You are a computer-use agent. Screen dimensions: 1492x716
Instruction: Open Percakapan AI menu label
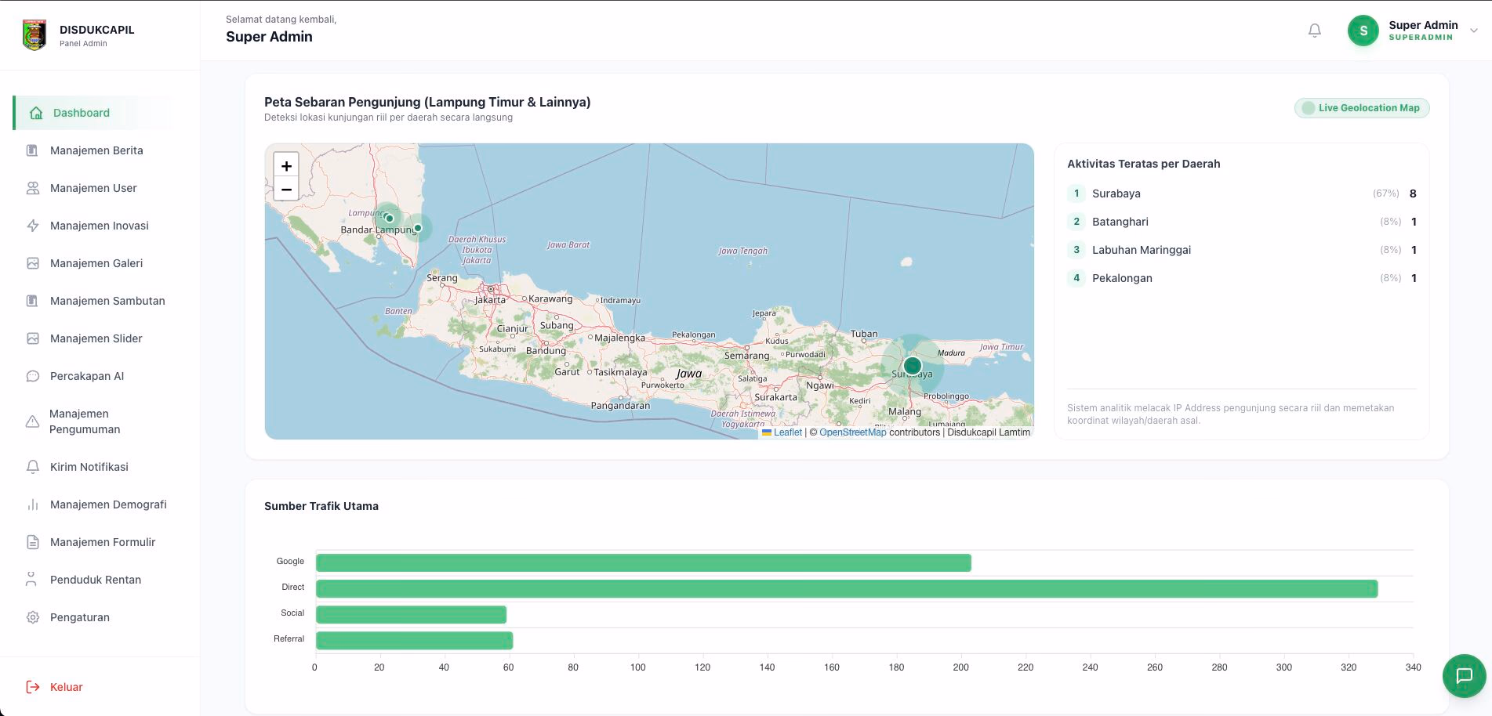tap(87, 376)
